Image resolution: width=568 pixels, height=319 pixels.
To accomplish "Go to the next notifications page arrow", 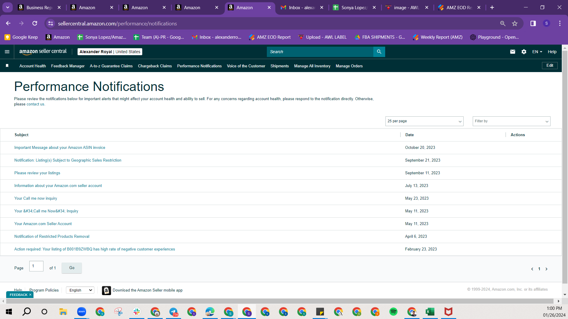I will (546, 269).
